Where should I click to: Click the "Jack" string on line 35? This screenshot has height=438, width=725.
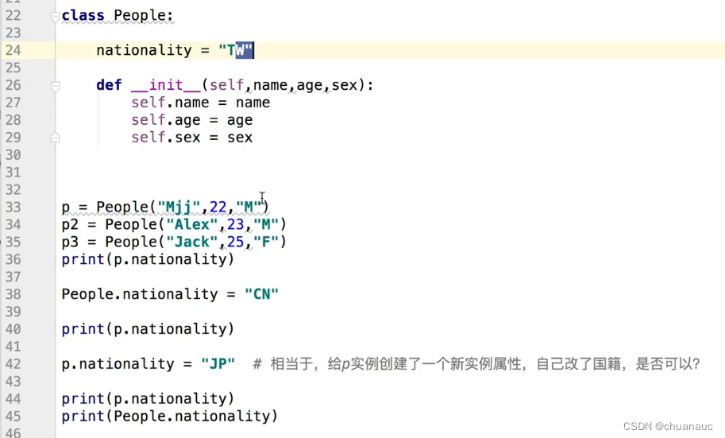192,242
